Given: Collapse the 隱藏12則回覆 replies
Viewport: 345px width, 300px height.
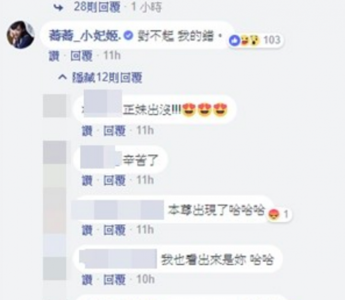Looking at the screenshot, I should 107,77.
